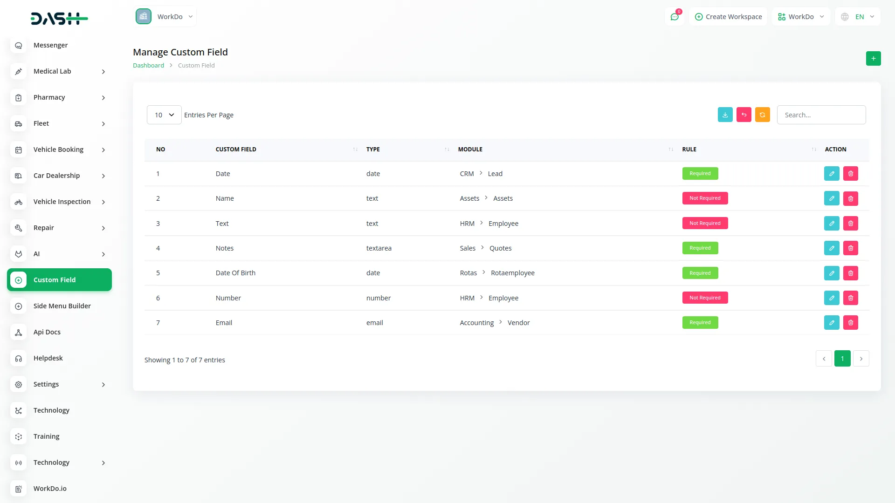Click the Search input field
895x503 pixels.
(x=821, y=115)
